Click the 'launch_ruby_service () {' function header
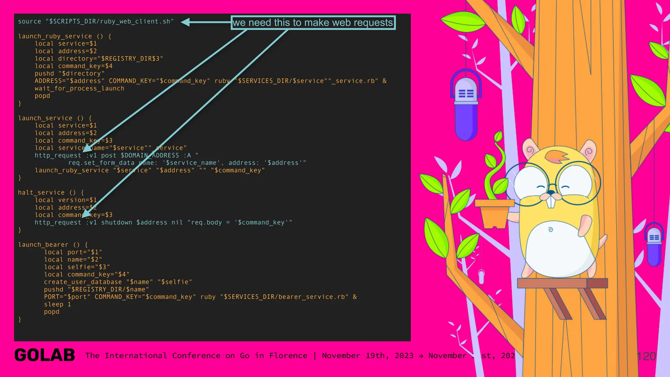Viewport: 670px width, 377px height. click(65, 36)
